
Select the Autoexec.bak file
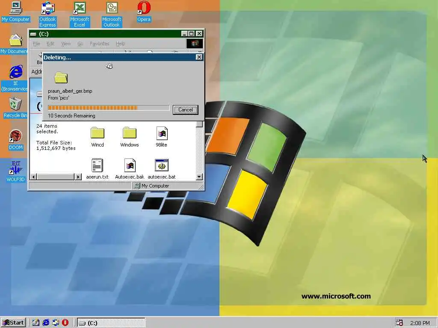[130, 169]
